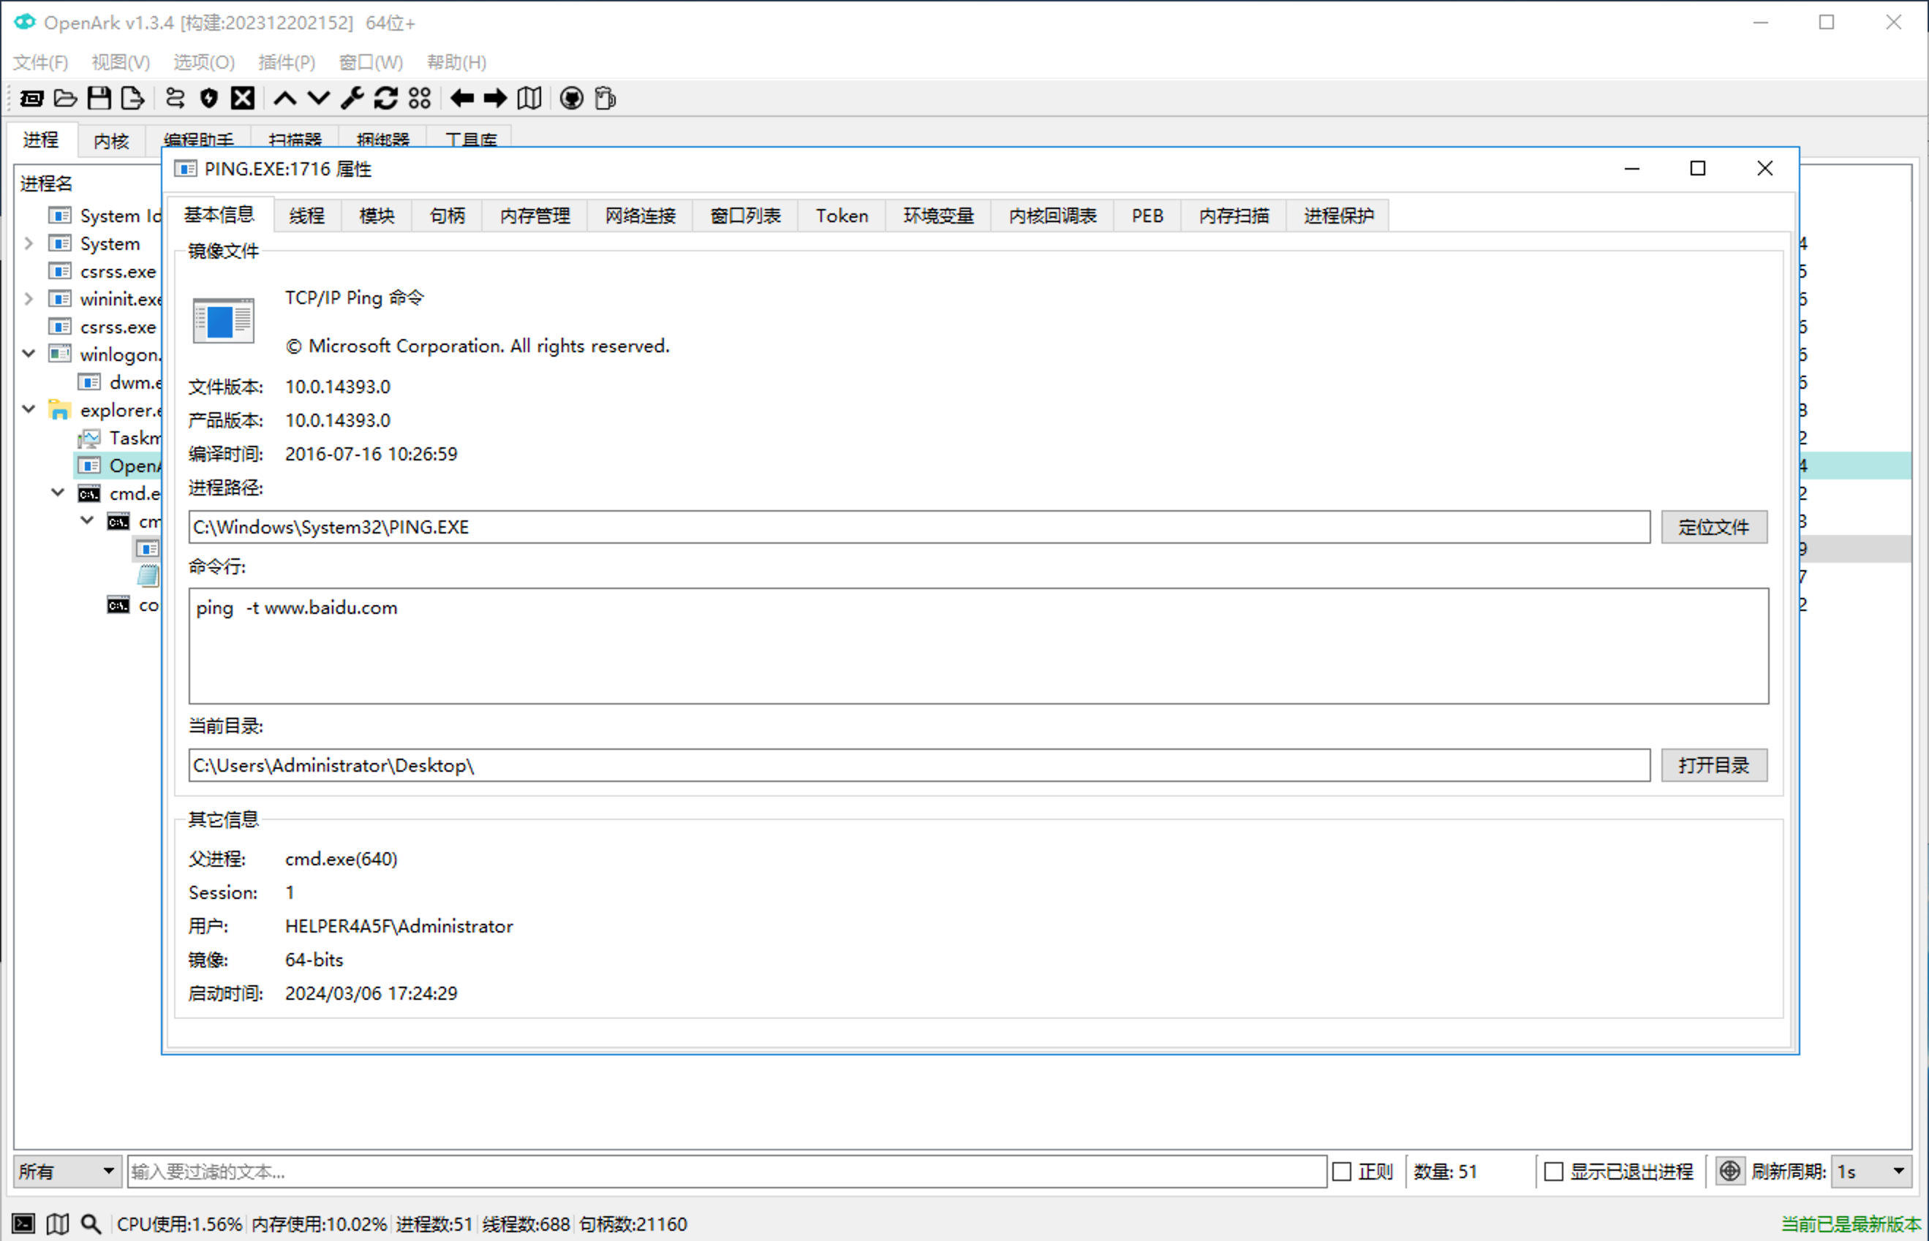1929x1241 pixels.
Task: Click the 定位文件 button
Action: click(1713, 527)
